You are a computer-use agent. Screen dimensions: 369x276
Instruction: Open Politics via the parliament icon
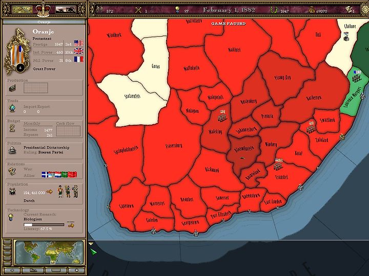(x=12, y=150)
